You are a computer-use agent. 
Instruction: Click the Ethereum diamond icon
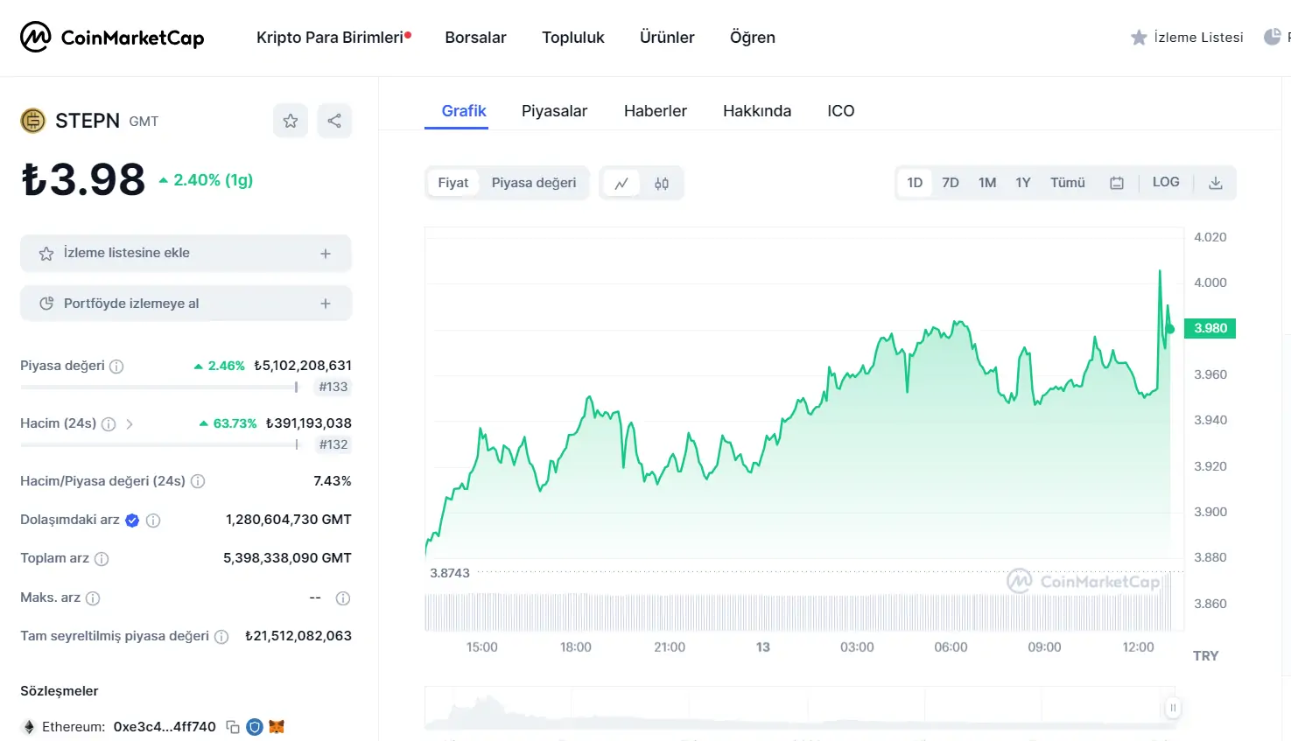pos(29,727)
